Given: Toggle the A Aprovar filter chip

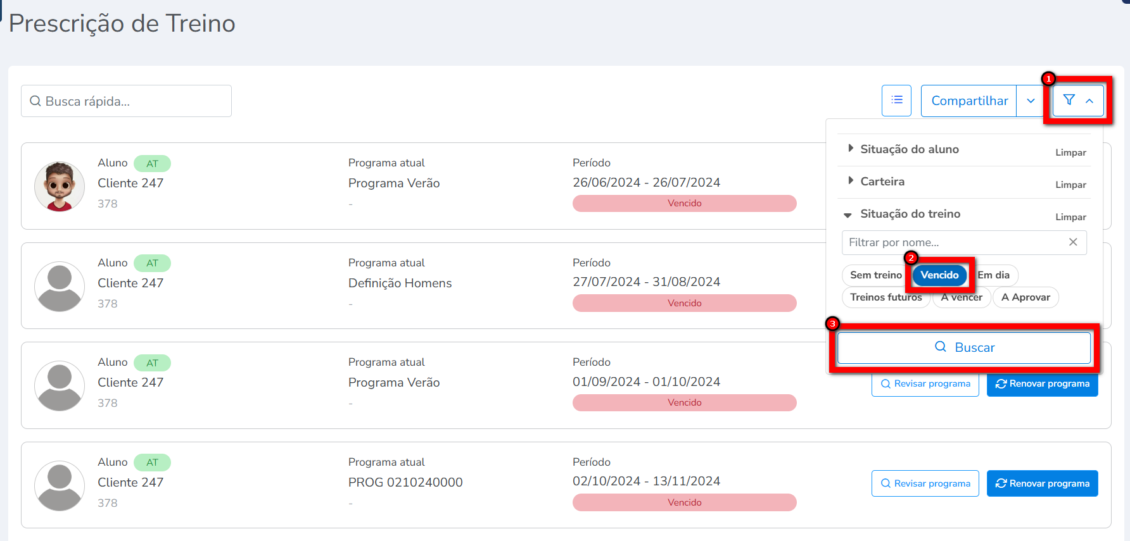Looking at the screenshot, I should click(1025, 297).
